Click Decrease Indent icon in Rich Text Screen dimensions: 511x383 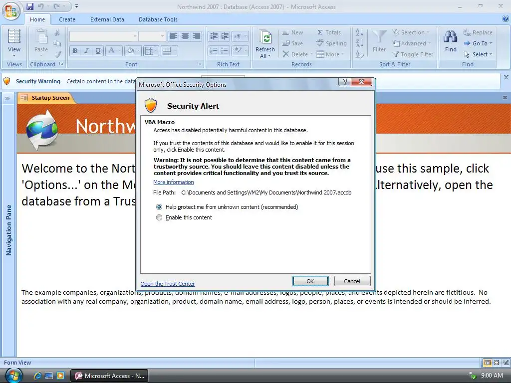click(x=214, y=36)
